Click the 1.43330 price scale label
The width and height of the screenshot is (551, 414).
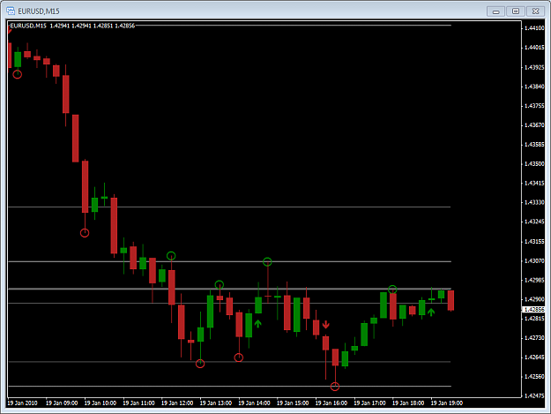point(534,203)
